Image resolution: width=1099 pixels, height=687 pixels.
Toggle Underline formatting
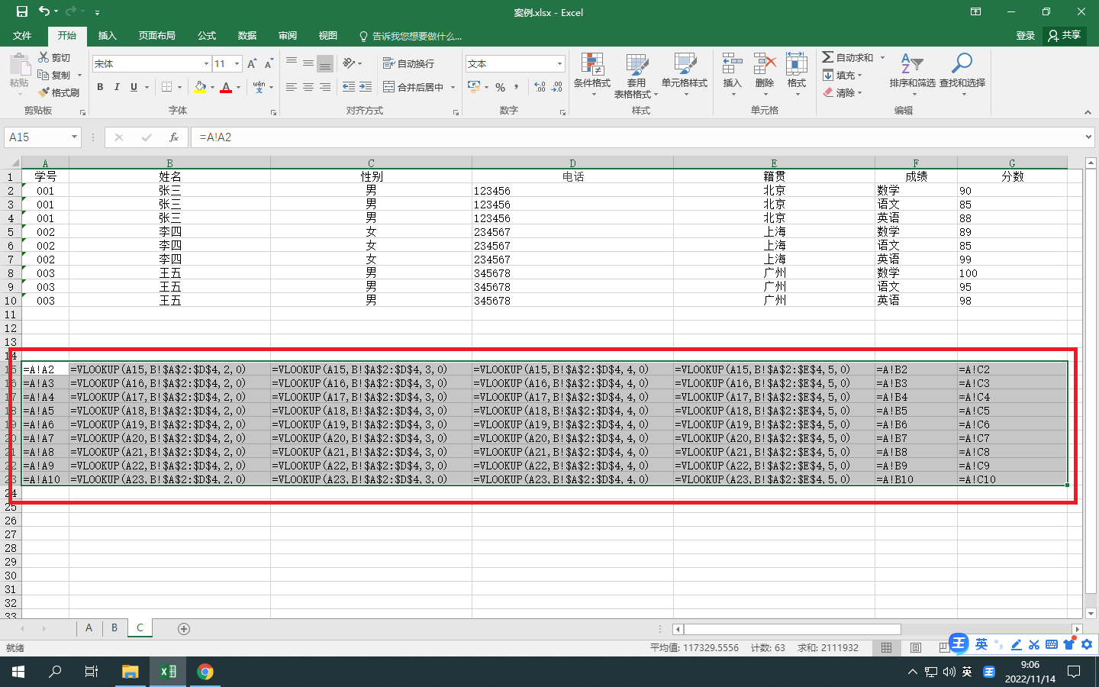(134, 87)
